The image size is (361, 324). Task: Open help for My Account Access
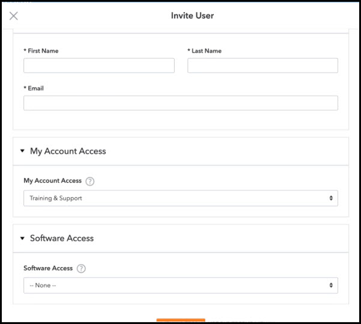[89, 181]
